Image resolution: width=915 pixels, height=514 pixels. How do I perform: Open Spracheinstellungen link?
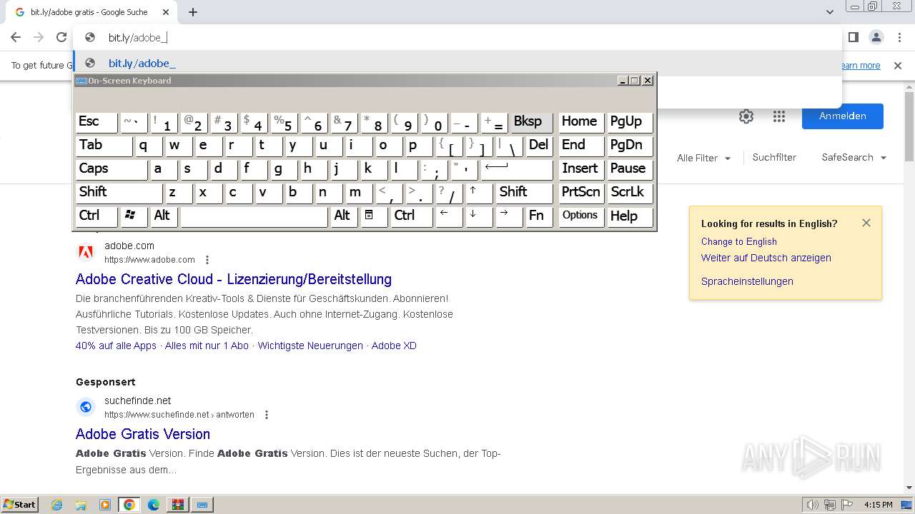[747, 281]
